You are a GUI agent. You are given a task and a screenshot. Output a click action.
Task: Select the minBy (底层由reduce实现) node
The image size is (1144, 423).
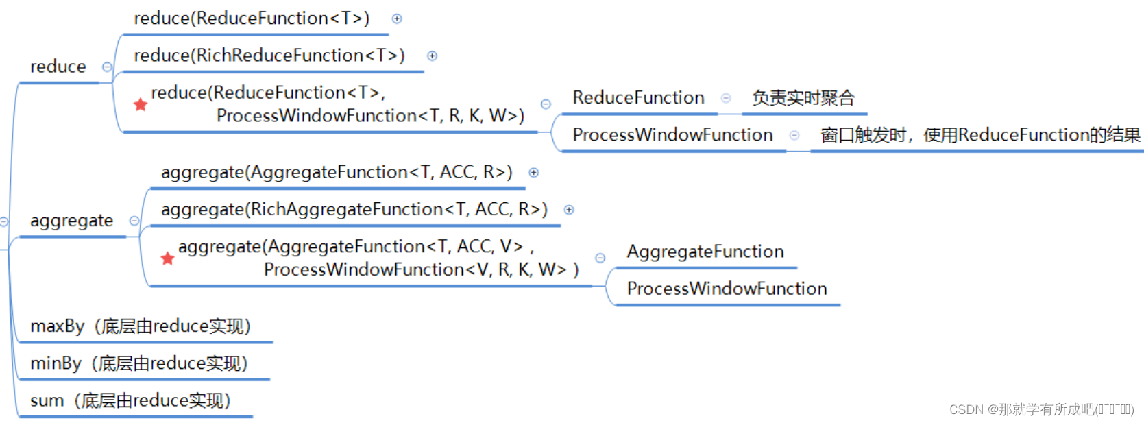point(138,363)
